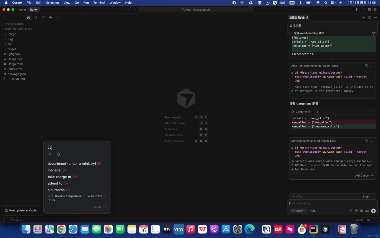Click the new chat plus icon
This screenshot has height=238, width=380.
pyautogui.click(x=364, y=17)
